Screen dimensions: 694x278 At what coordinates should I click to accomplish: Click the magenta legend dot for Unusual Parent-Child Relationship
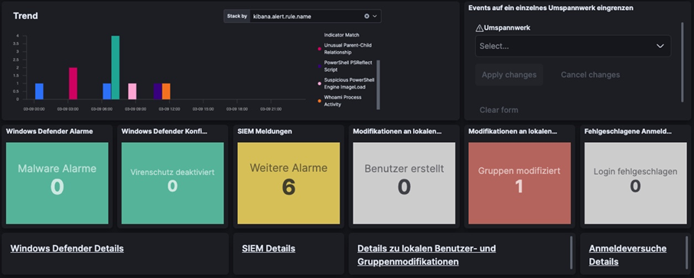320,49
